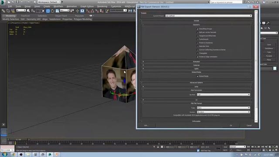Click Go to End animation control

click(x=262, y=147)
